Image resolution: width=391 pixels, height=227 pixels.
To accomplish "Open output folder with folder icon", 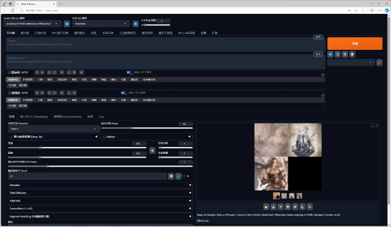I will click(x=266, y=207).
